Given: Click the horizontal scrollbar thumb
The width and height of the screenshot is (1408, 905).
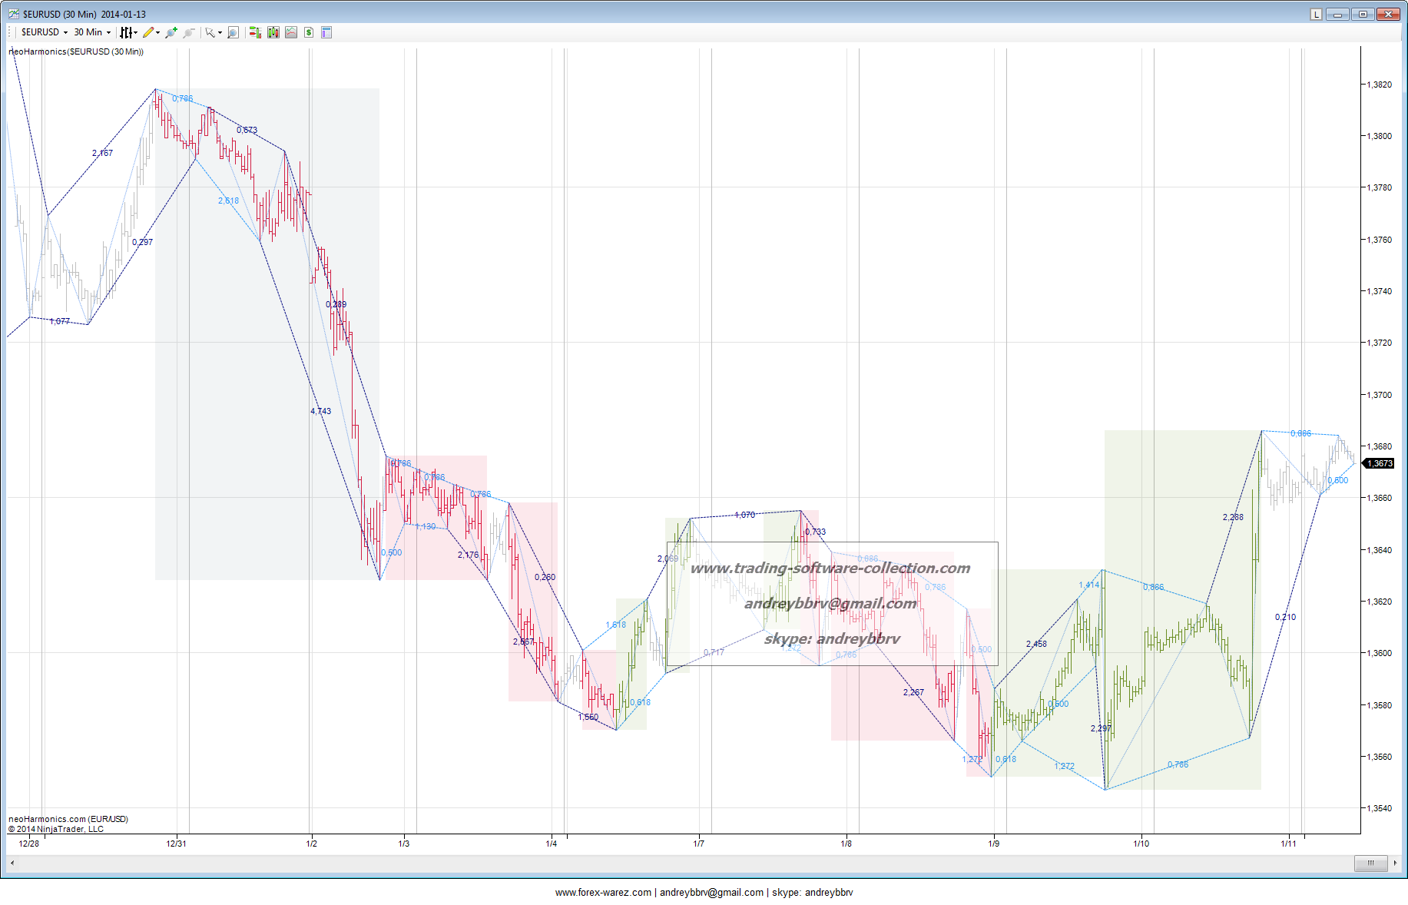Looking at the screenshot, I should [1370, 863].
